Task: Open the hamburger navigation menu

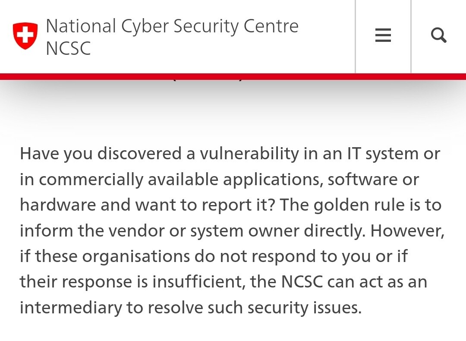Action: (x=383, y=35)
